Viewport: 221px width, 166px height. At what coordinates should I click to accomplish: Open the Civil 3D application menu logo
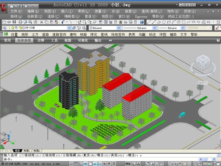(x=3, y=8)
